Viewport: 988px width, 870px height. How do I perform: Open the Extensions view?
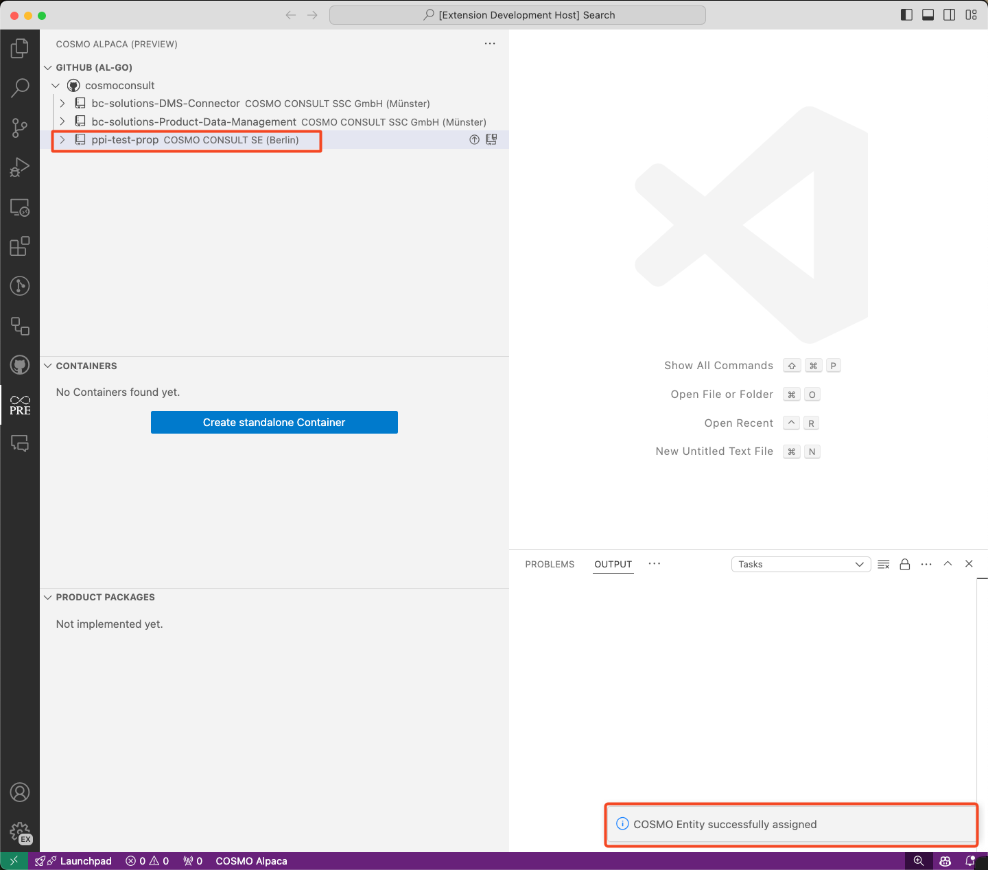(x=20, y=246)
